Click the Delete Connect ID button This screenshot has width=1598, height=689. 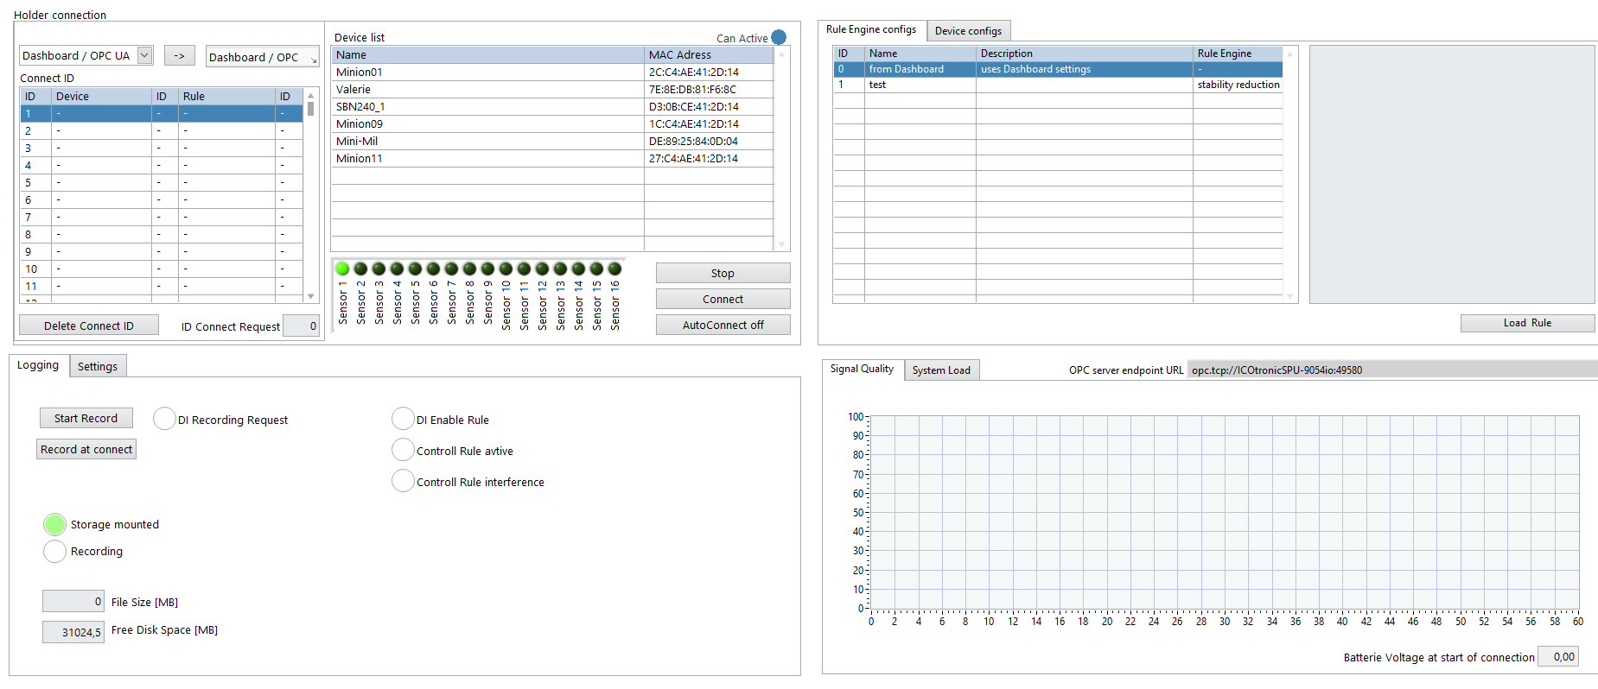point(89,326)
